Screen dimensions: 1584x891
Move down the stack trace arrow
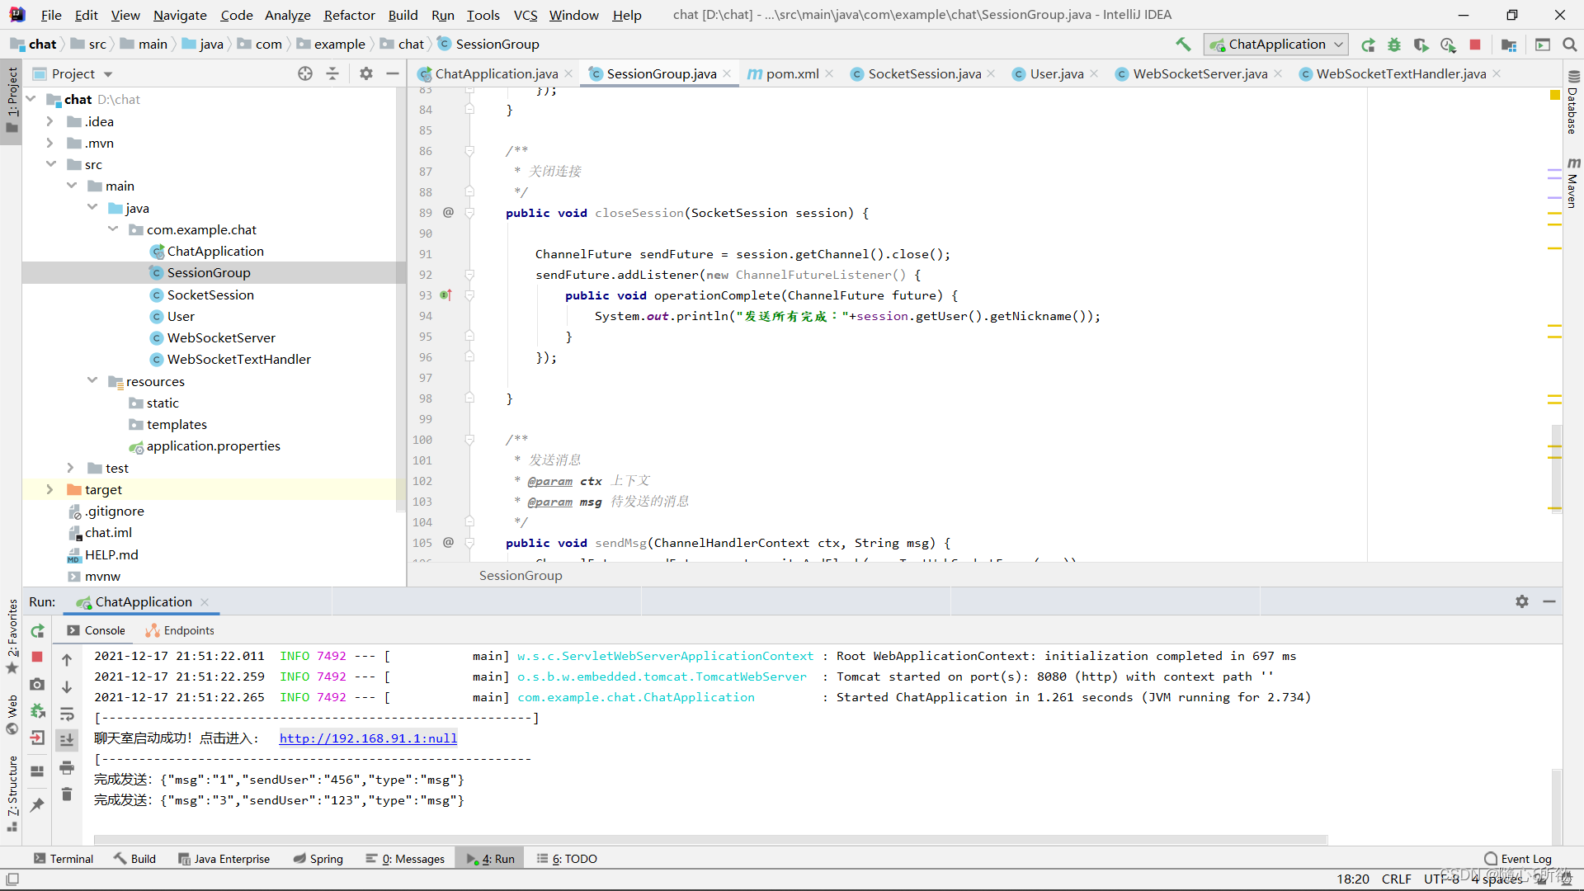[x=67, y=686]
